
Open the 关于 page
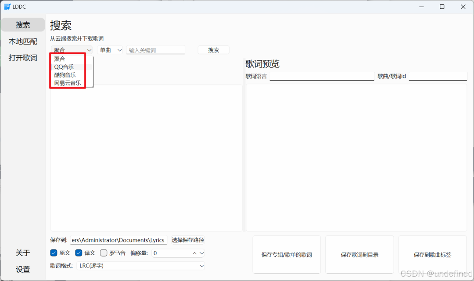[x=23, y=253]
